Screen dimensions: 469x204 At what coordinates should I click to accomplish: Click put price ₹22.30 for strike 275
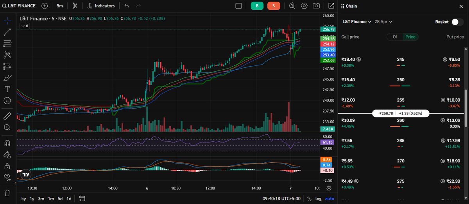pyautogui.click(x=453, y=181)
